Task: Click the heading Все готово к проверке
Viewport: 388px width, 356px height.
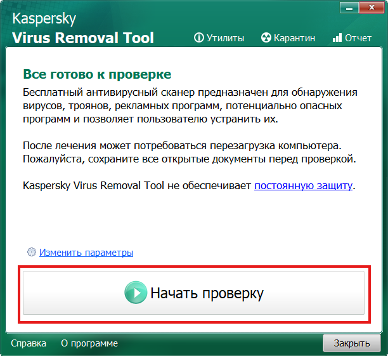Action: pyautogui.click(x=97, y=74)
